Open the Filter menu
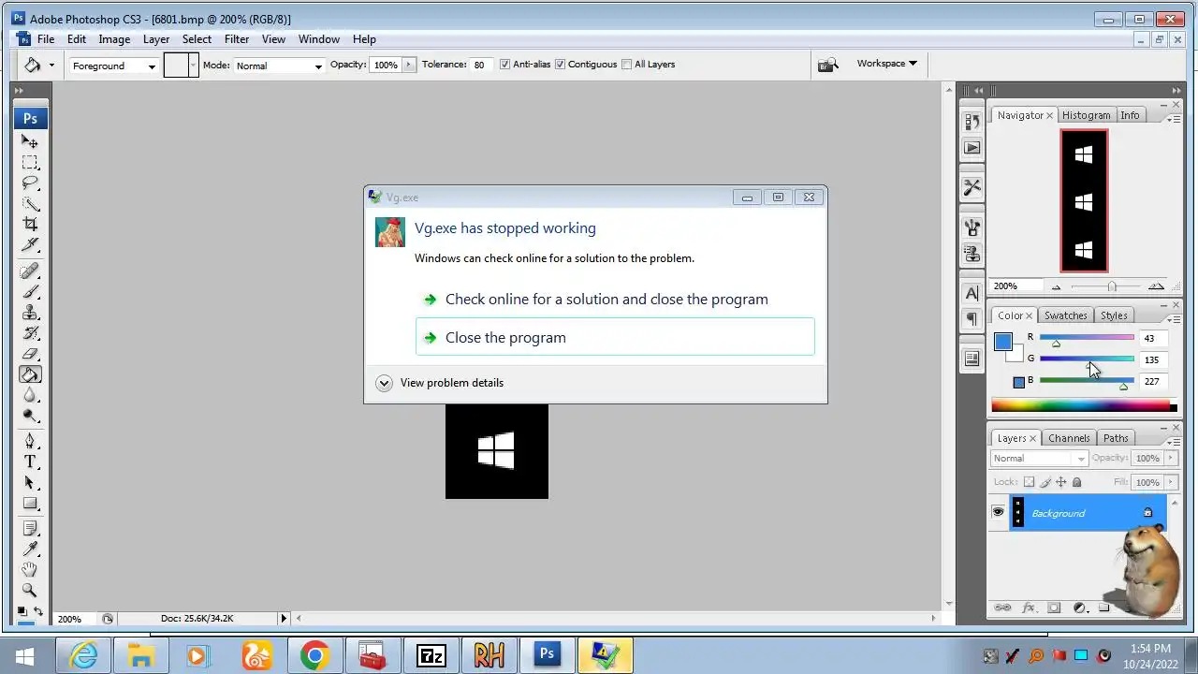1198x674 pixels. 237,39
